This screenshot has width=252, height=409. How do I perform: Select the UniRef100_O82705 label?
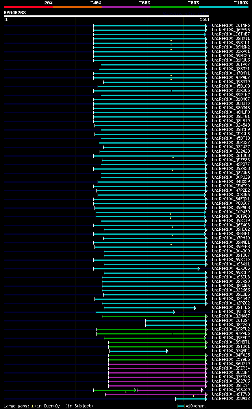tap(231, 325)
